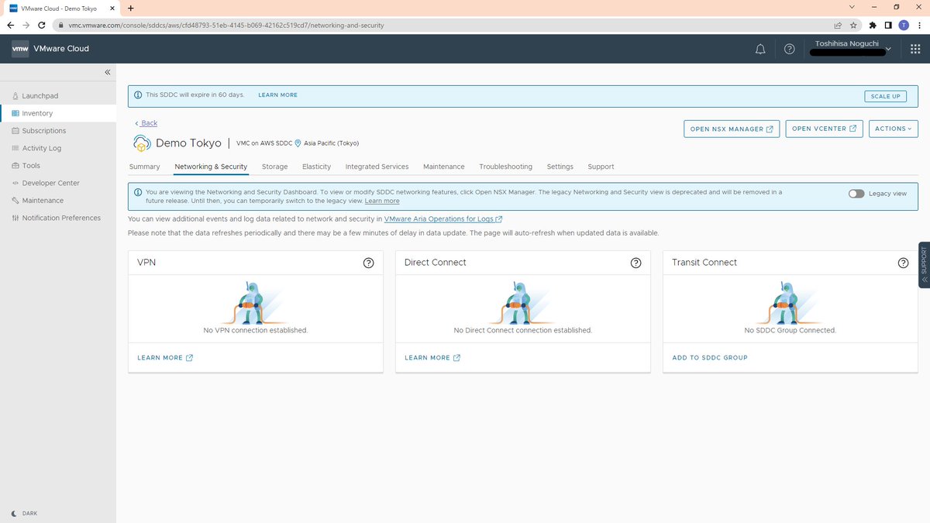Open the vertical SUPPORT side tab

(x=924, y=265)
